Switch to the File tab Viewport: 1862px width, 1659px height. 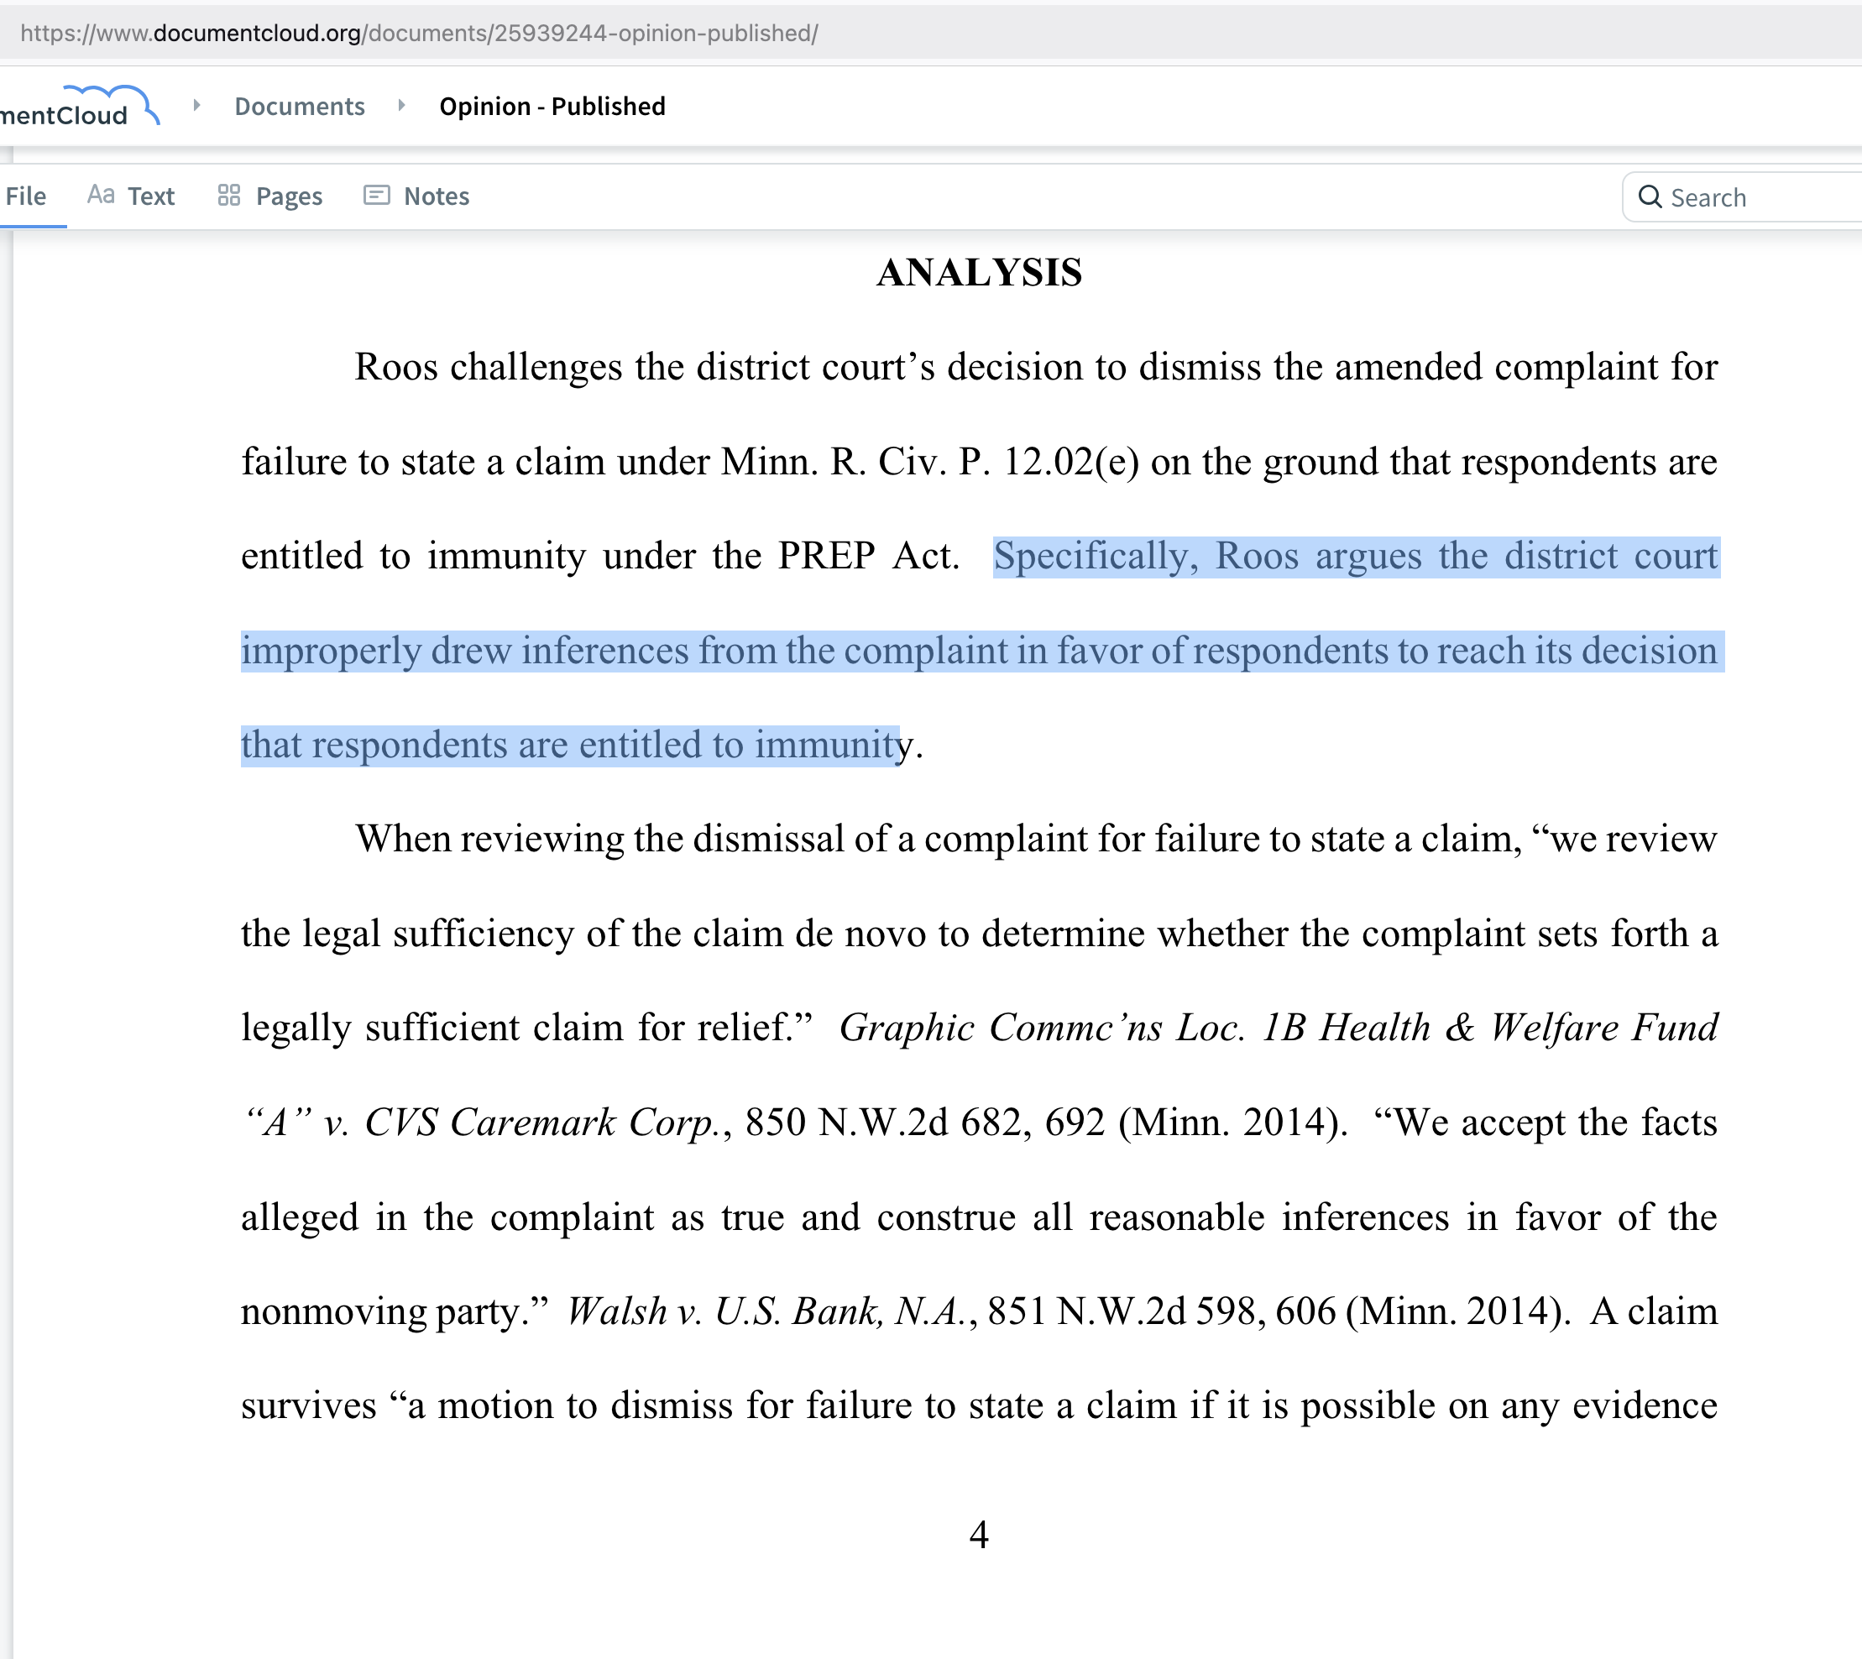[x=25, y=196]
